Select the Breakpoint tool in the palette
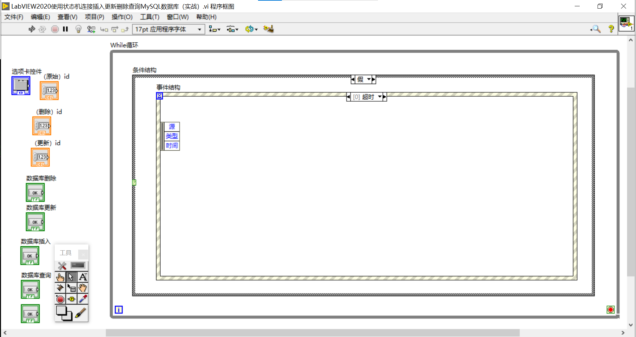Viewport: 636px width, 337px height. pyautogui.click(x=60, y=299)
